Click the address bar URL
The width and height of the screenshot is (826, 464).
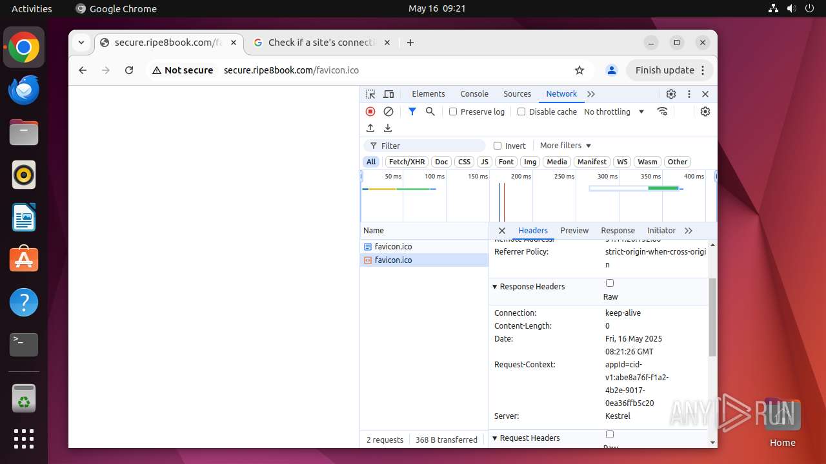coord(291,70)
